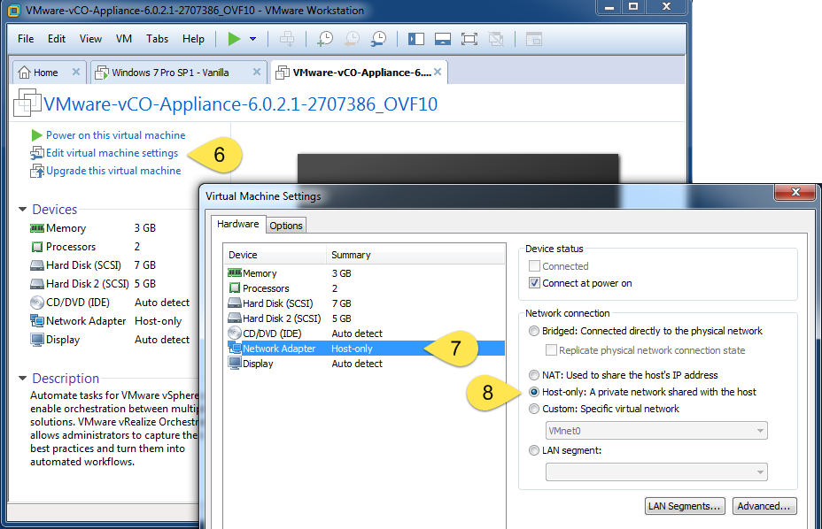Select Network Adapter row in settings dialog

pos(365,349)
